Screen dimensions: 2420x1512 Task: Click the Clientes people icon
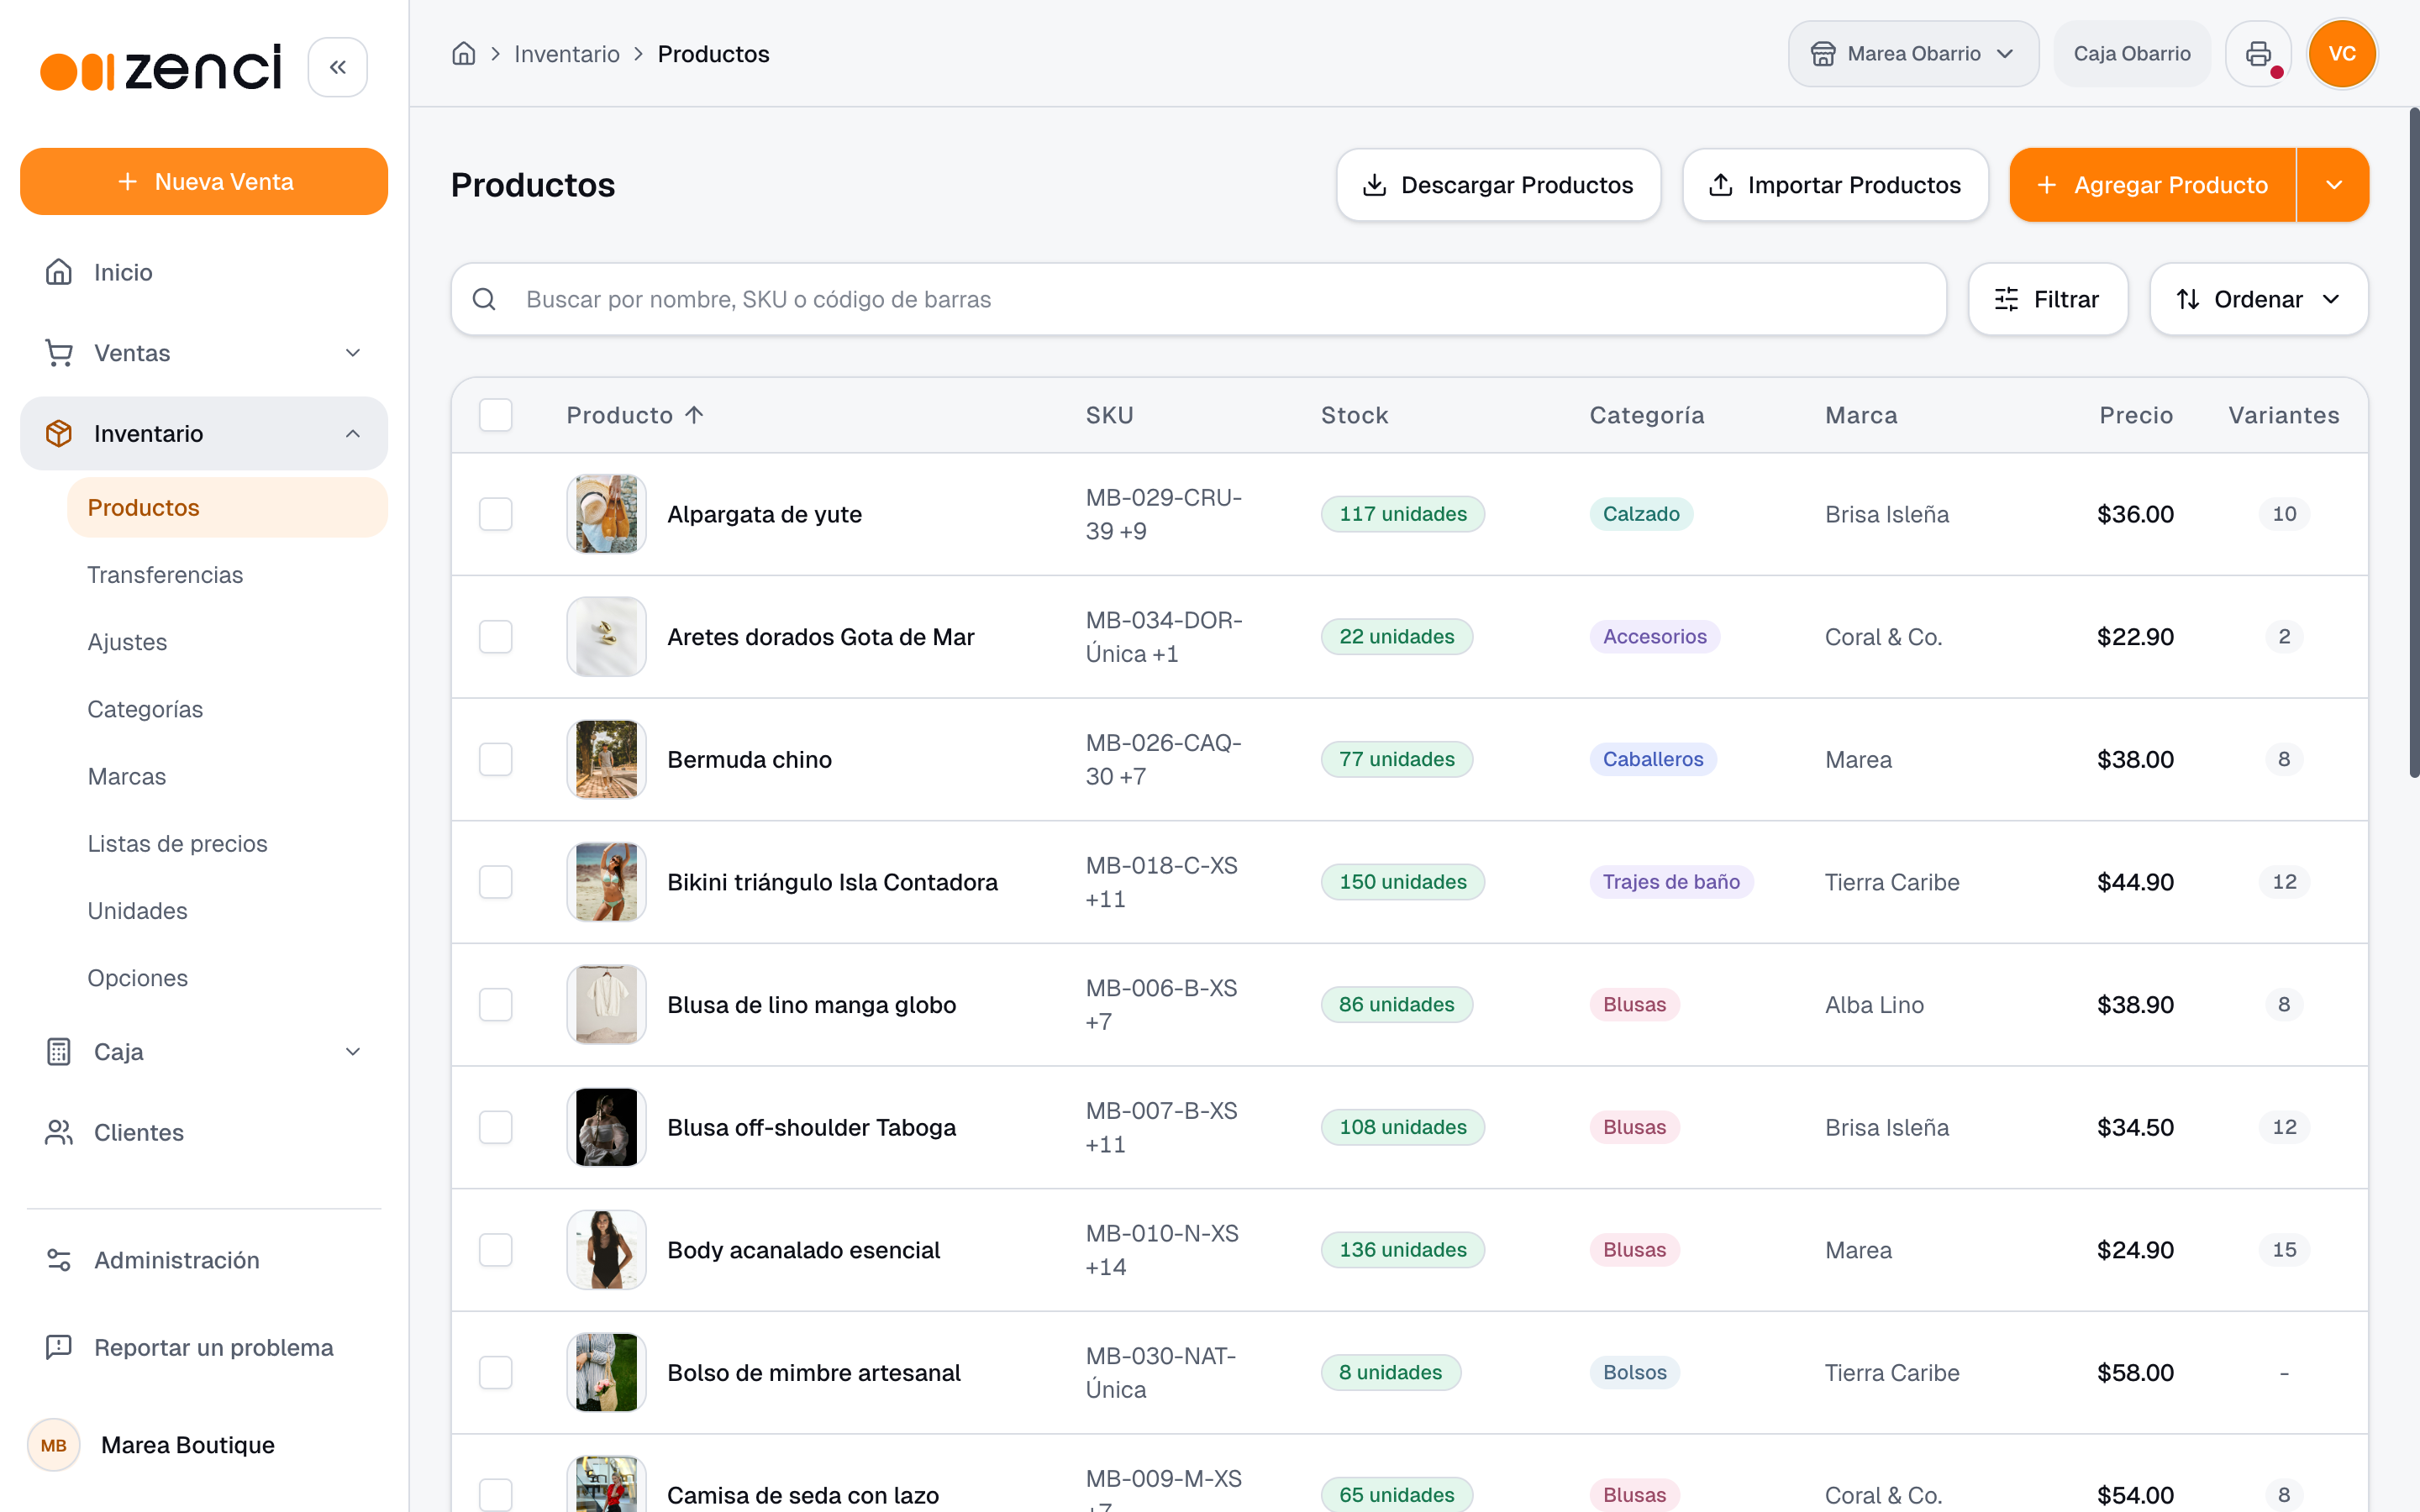[59, 1132]
